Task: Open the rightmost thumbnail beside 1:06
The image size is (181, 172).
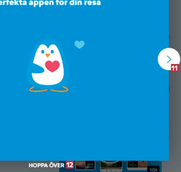Action: click(x=137, y=165)
